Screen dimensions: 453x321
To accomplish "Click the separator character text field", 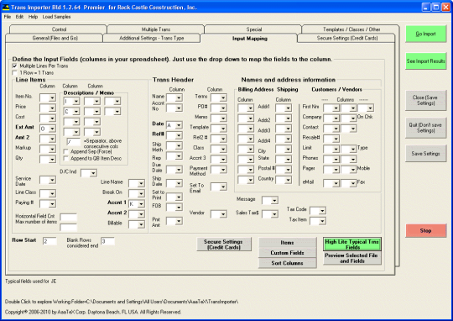I will tap(73, 142).
